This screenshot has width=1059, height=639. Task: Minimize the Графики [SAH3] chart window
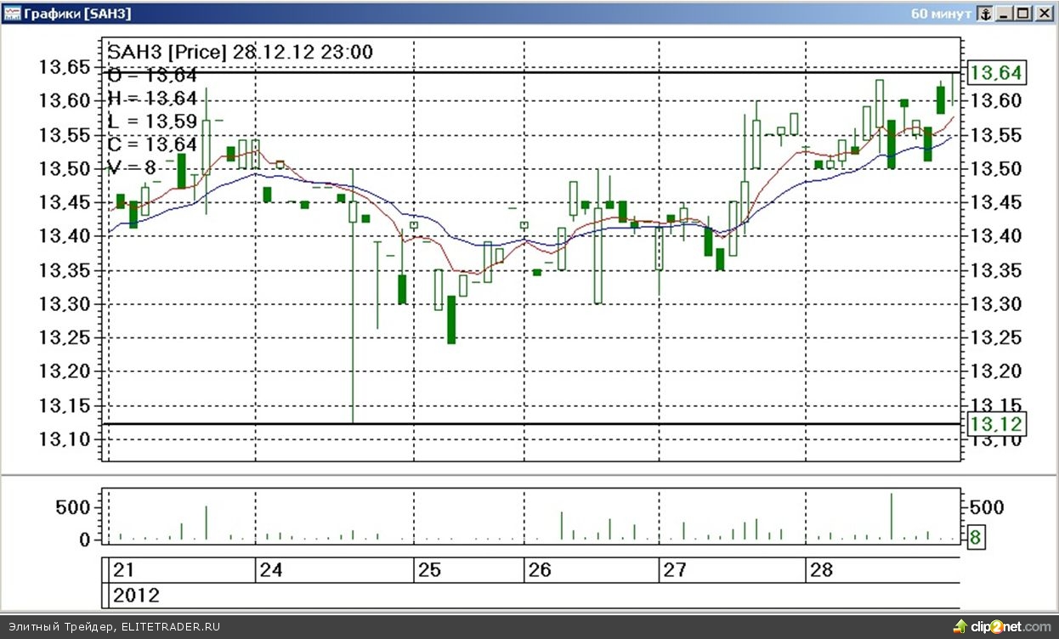[x=1005, y=14]
